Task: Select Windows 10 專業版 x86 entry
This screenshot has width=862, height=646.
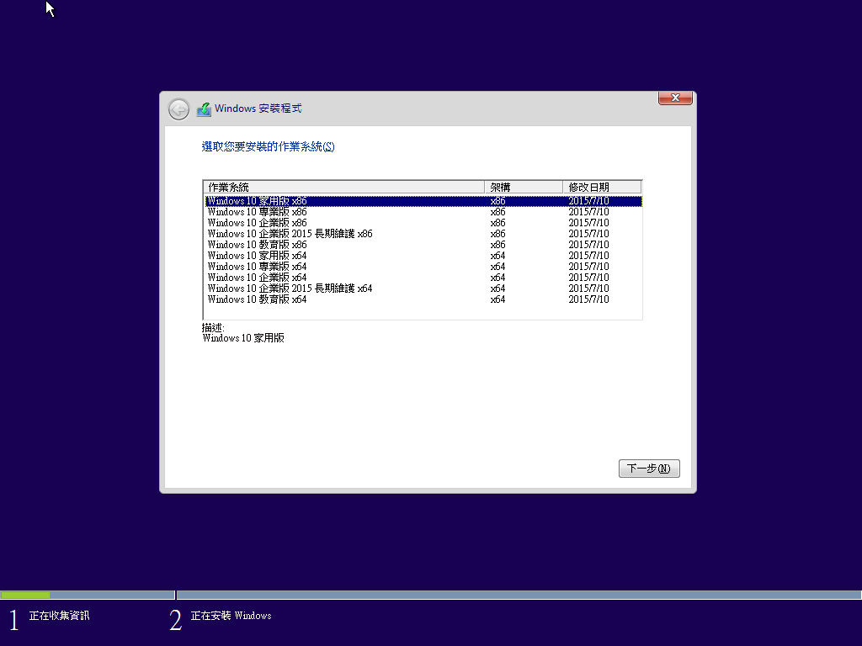Action: click(257, 212)
